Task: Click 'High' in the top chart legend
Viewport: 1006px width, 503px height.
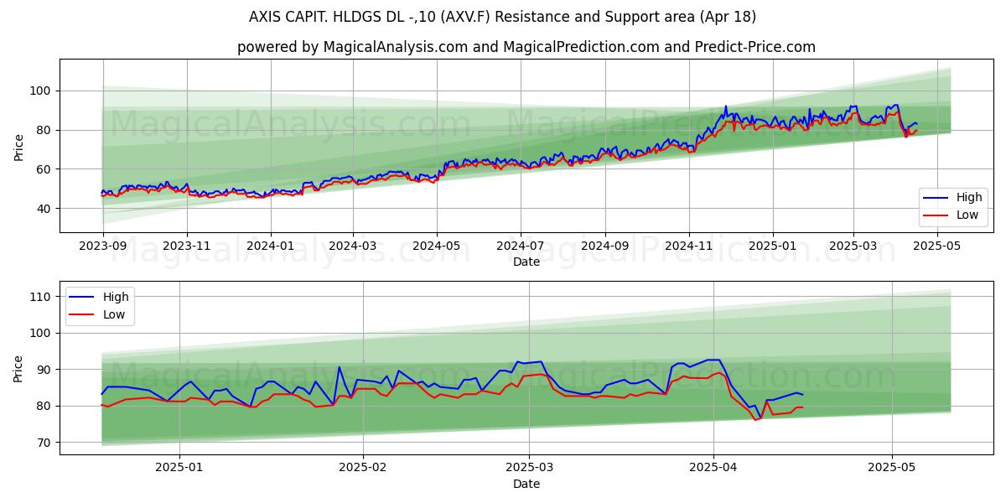Action: point(969,198)
